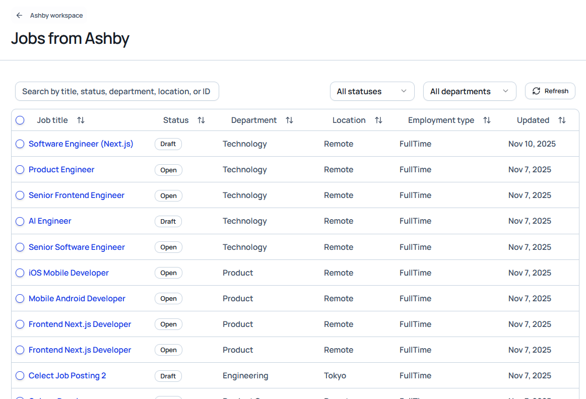Screen dimensions: 586x399
Task: Select the Product Engineer row checkbox
Action: tap(20, 170)
